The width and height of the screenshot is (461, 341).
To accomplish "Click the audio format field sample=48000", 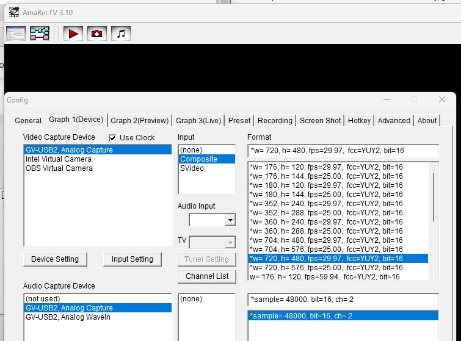I will [343, 300].
